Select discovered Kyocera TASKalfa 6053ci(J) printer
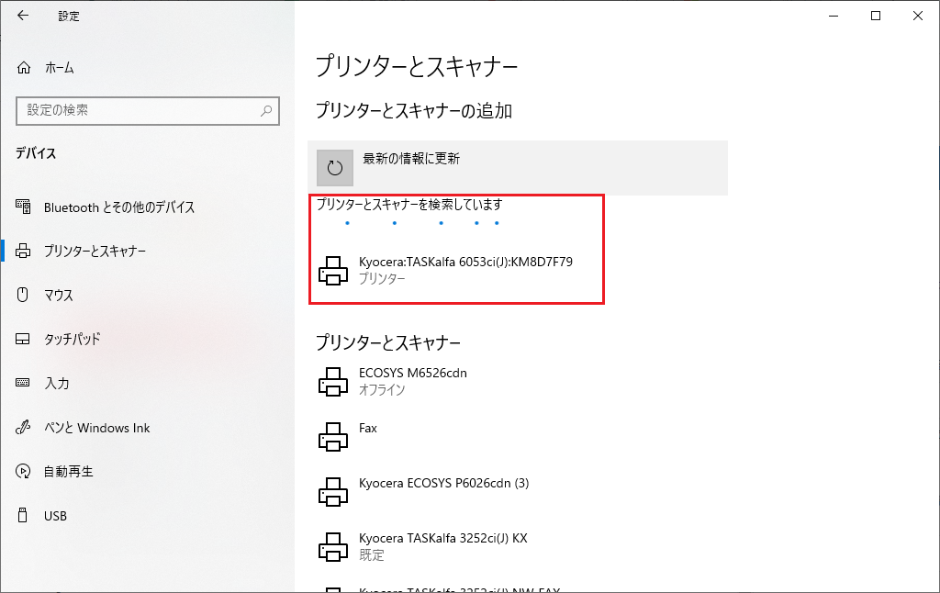Image resolution: width=940 pixels, height=593 pixels. tap(465, 270)
